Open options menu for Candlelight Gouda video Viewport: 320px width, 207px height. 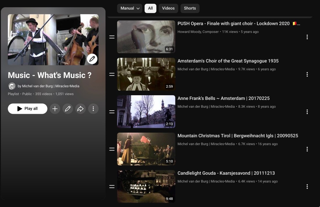click(x=307, y=187)
